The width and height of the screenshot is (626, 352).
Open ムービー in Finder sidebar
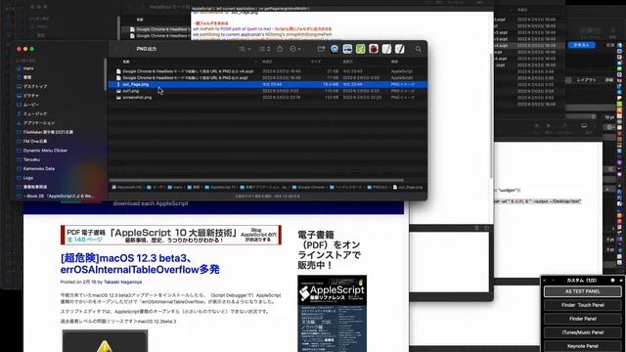(x=31, y=105)
